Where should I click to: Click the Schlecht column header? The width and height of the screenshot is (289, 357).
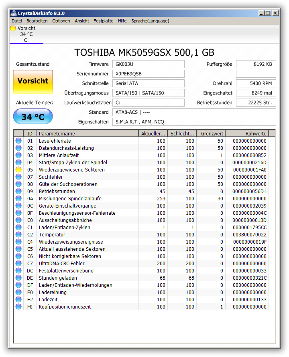[x=182, y=134]
